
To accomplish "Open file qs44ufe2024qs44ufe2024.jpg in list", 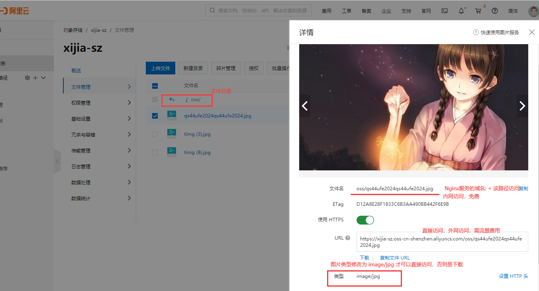I will [218, 116].
